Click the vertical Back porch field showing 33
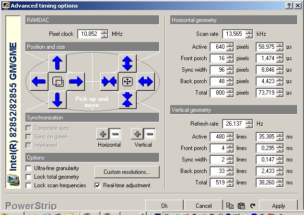304x215 pixels. coord(218,171)
